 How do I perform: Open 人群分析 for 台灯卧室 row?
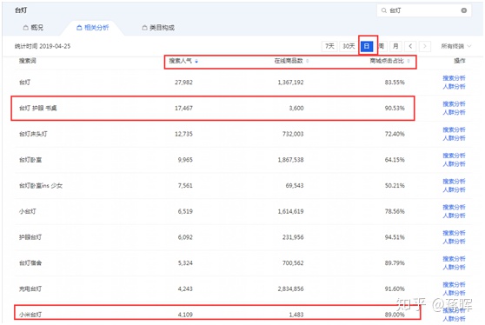pyautogui.click(x=454, y=164)
